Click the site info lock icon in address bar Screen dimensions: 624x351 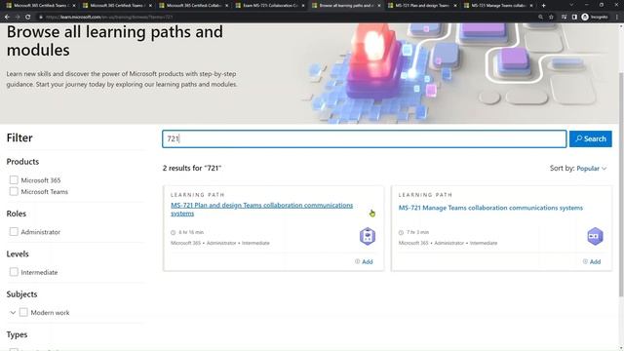41,18
